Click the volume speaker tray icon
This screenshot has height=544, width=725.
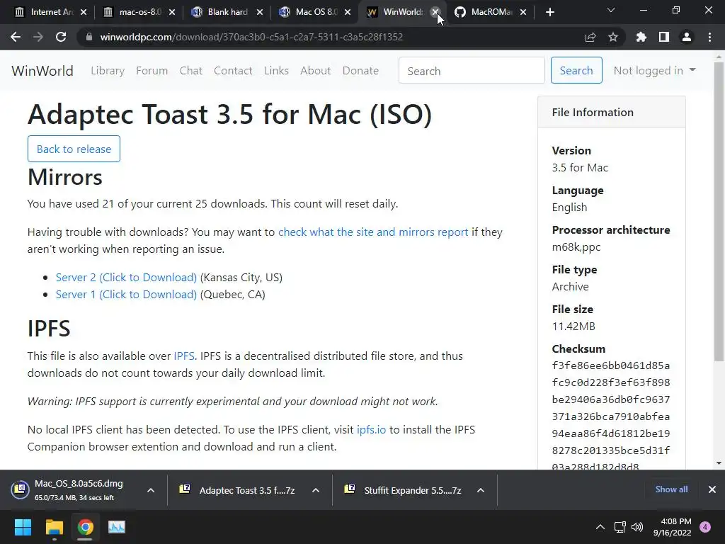coord(637,527)
